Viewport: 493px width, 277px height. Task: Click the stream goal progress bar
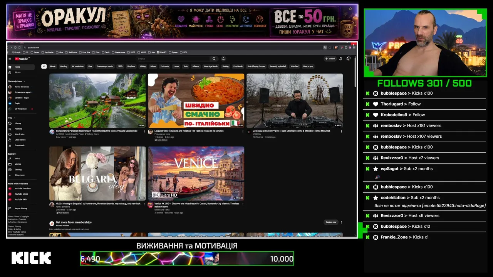(x=187, y=259)
